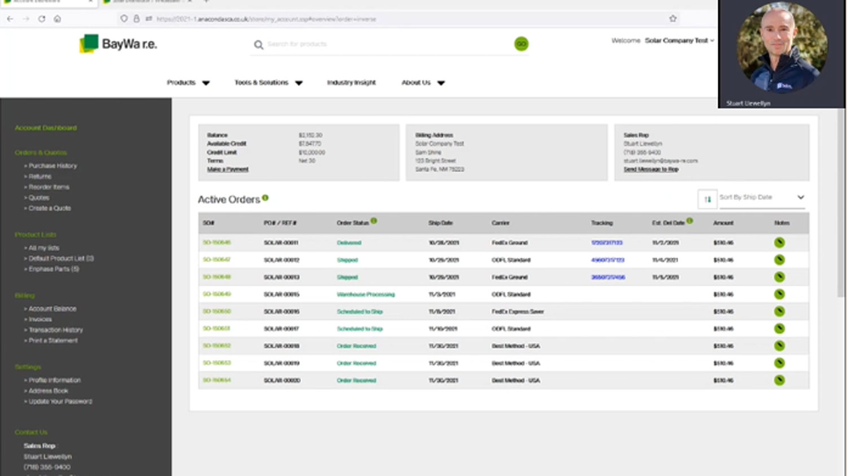Image resolution: width=847 pixels, height=476 pixels.
Task: Click info icon beside Order Status header
Action: (374, 221)
